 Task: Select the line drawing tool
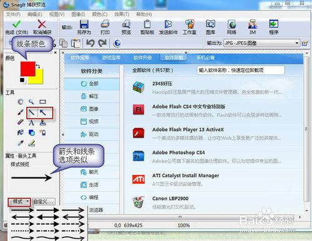[32, 113]
